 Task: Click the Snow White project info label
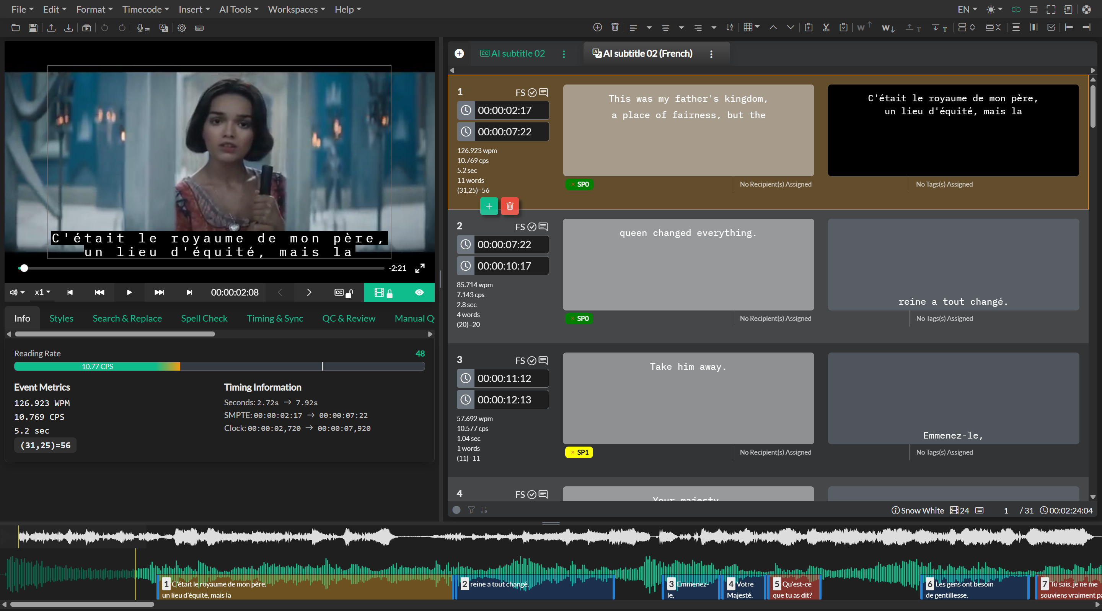coord(918,510)
